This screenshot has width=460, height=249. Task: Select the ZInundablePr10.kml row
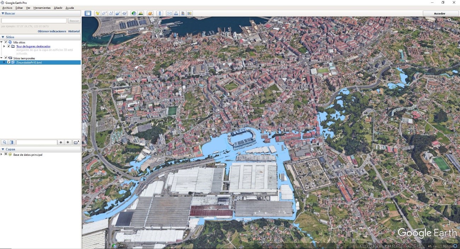40,62
